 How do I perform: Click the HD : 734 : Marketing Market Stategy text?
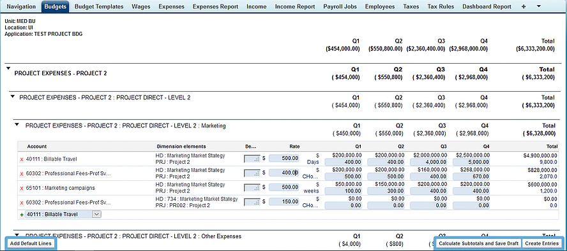click(x=197, y=199)
